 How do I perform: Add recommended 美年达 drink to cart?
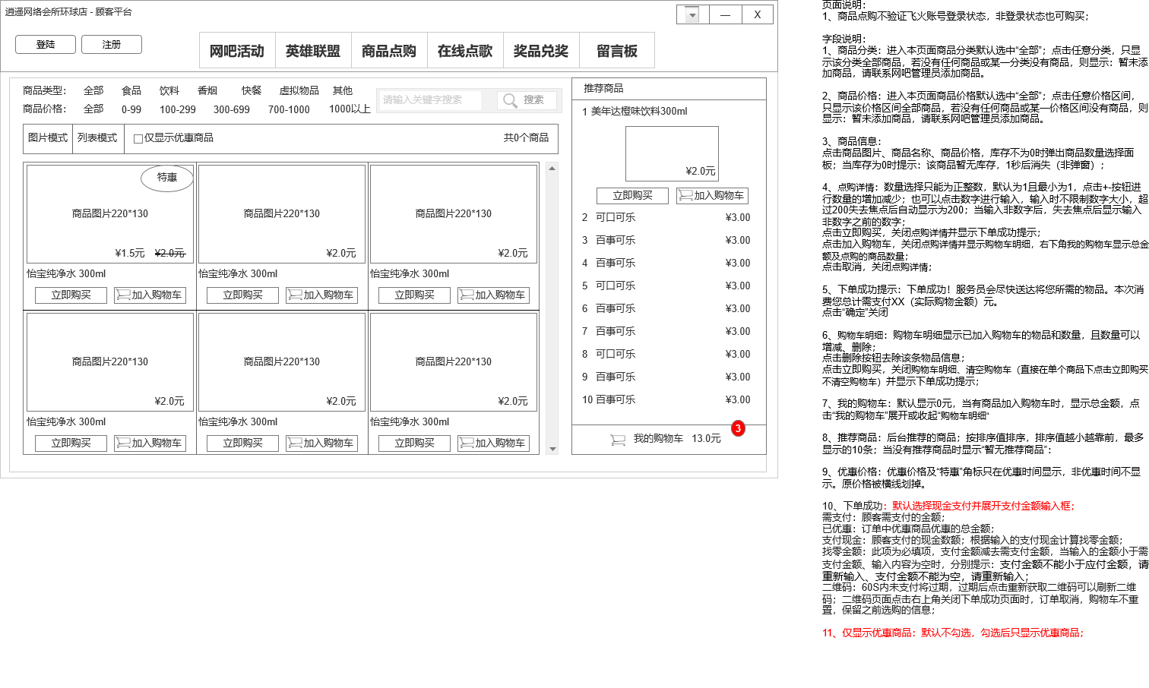(x=712, y=196)
